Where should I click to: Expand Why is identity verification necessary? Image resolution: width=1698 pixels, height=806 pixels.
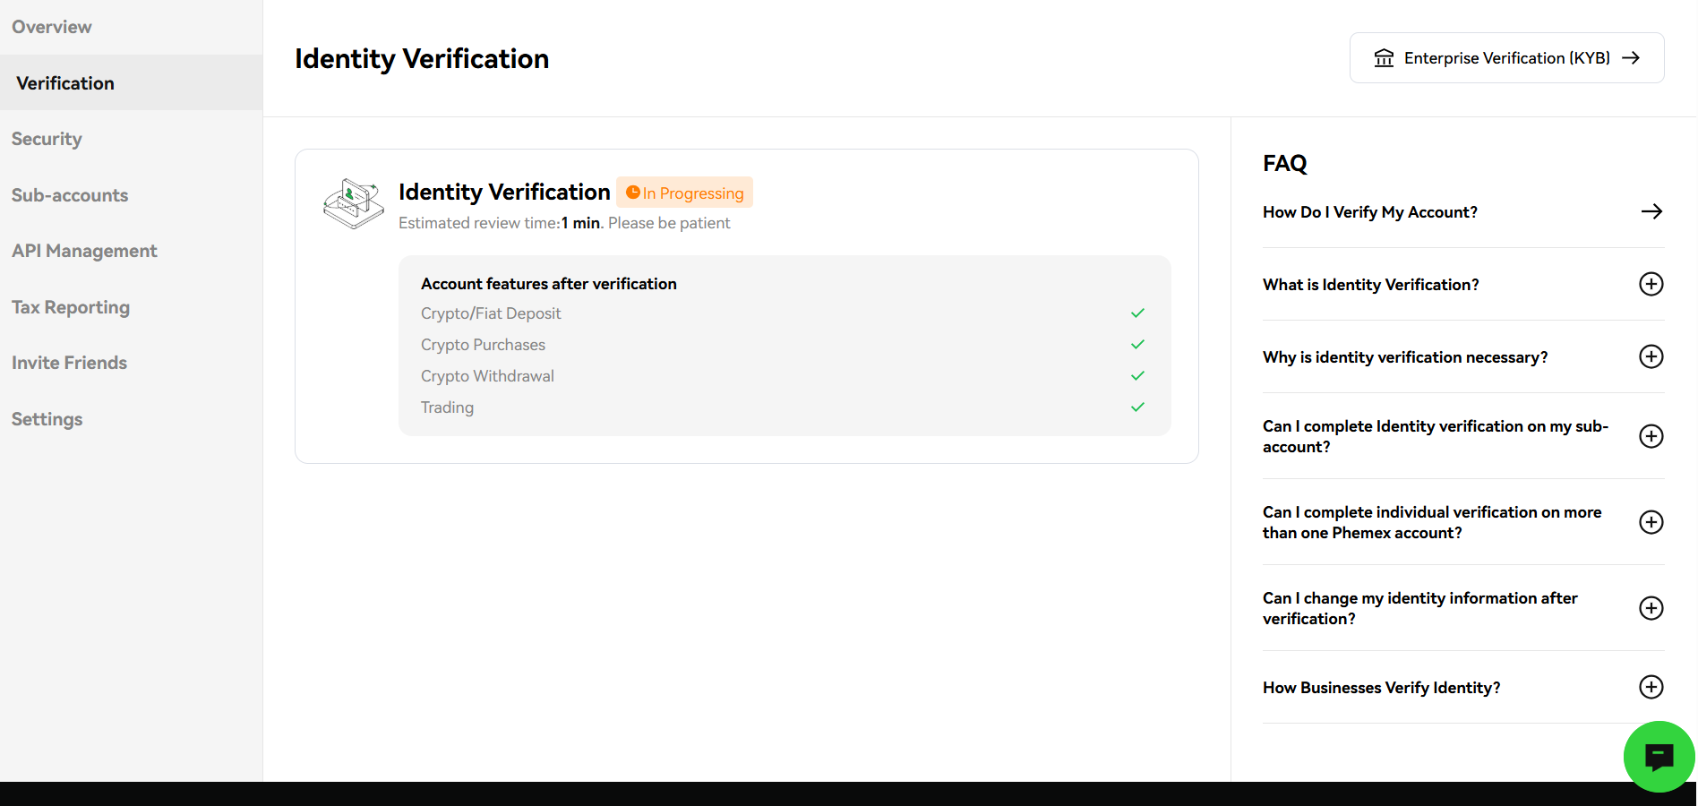point(1651,356)
